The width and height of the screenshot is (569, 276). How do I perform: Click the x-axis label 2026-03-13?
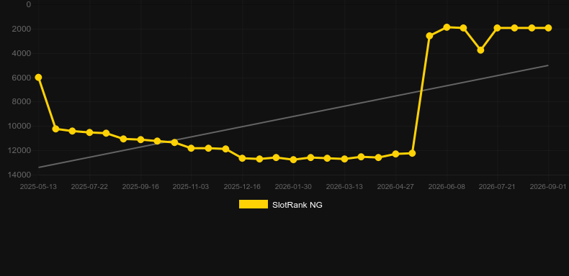(x=344, y=187)
